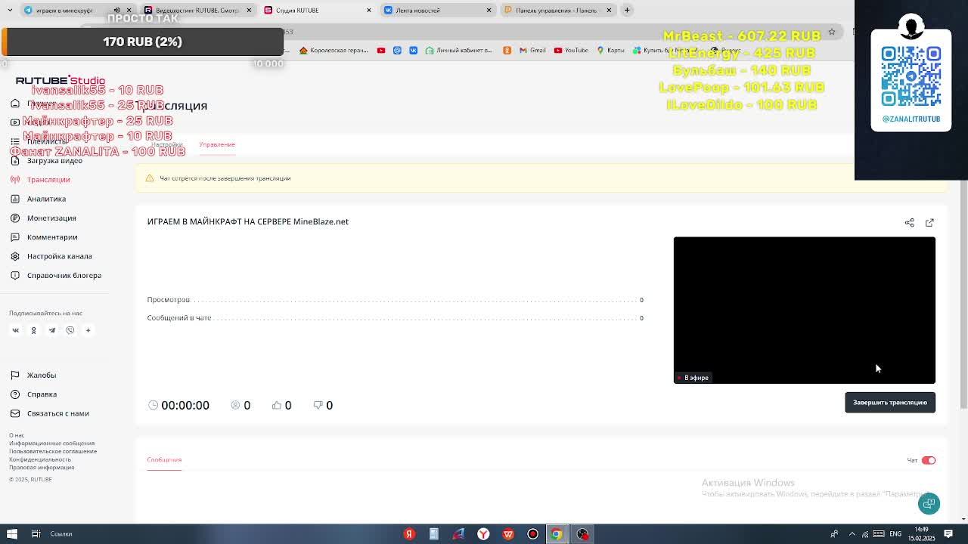This screenshot has height=544, width=968.
Task: Open the Odnoklassniki social link icon
Action: coord(33,330)
